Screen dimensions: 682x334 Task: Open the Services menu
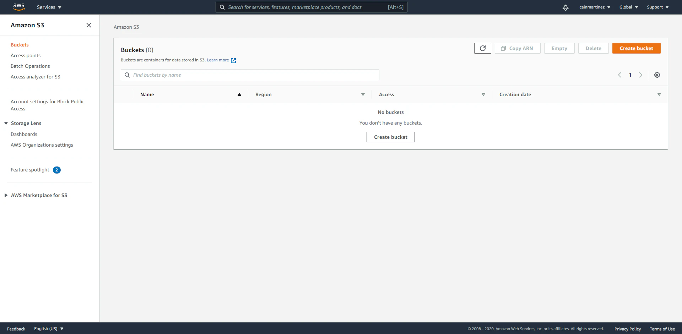tap(48, 7)
